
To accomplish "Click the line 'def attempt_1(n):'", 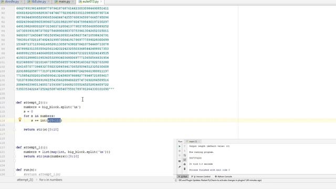I will tap(31, 148).
